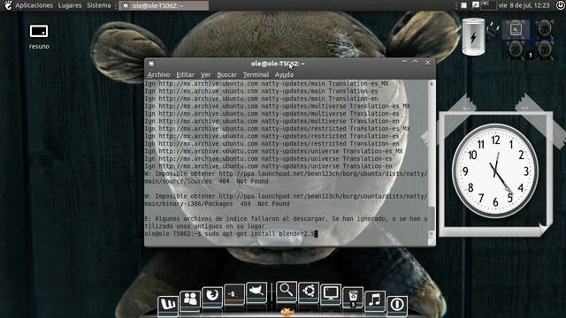This screenshot has width=566, height=318.
Task: Click the terminal window menu icon in titlebar
Action: (151, 64)
